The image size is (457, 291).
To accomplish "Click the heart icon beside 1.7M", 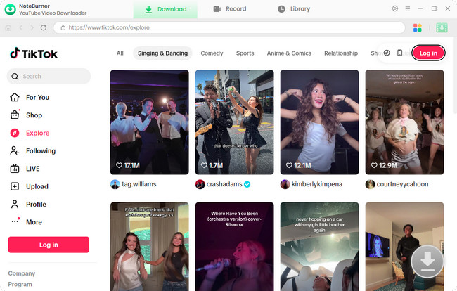I will (205, 165).
